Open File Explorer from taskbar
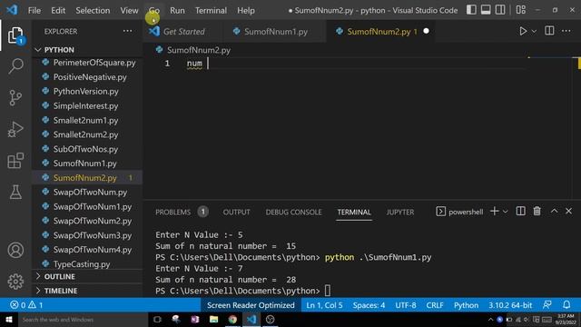Image resolution: width=581 pixels, height=327 pixels. pos(214,320)
